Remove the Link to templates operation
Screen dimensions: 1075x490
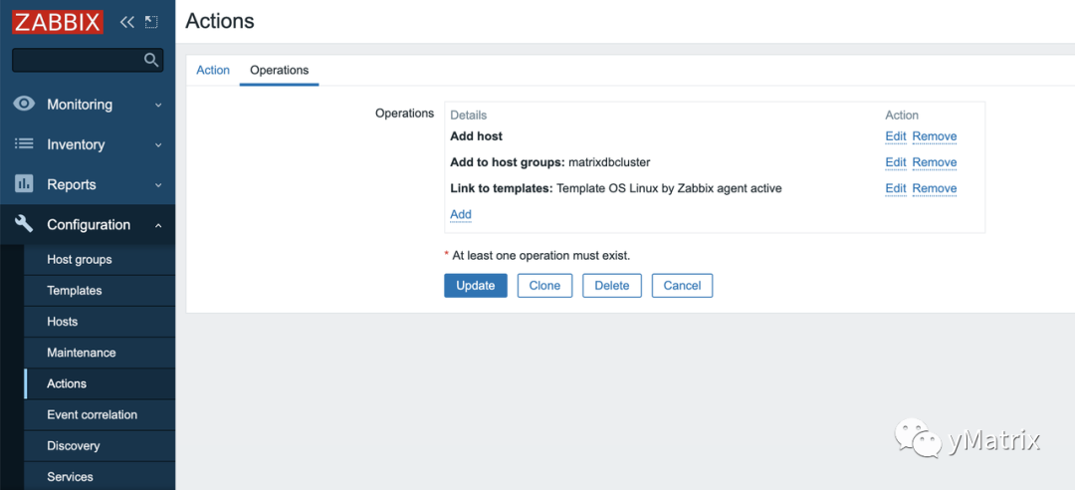[935, 188]
